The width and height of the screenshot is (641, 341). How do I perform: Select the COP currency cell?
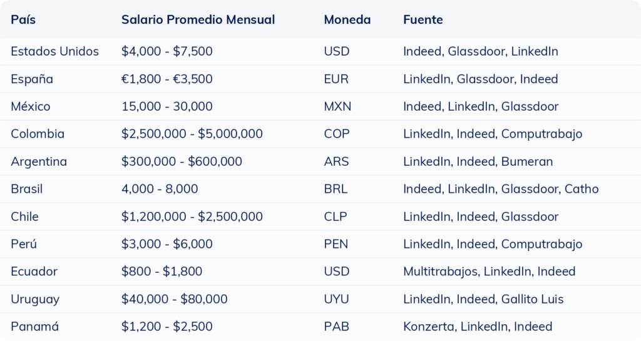[x=336, y=134]
